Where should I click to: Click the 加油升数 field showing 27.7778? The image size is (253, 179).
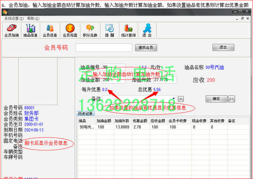coord(165,80)
